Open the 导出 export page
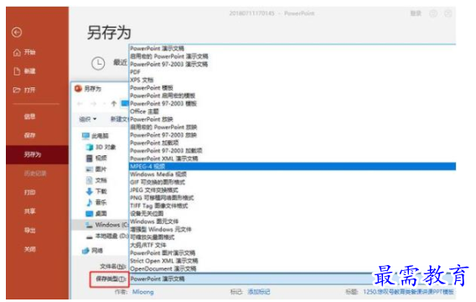 click(x=30, y=231)
